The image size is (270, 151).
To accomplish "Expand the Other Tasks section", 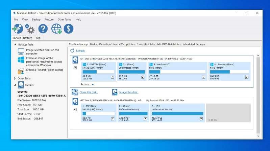I will point(15,78).
